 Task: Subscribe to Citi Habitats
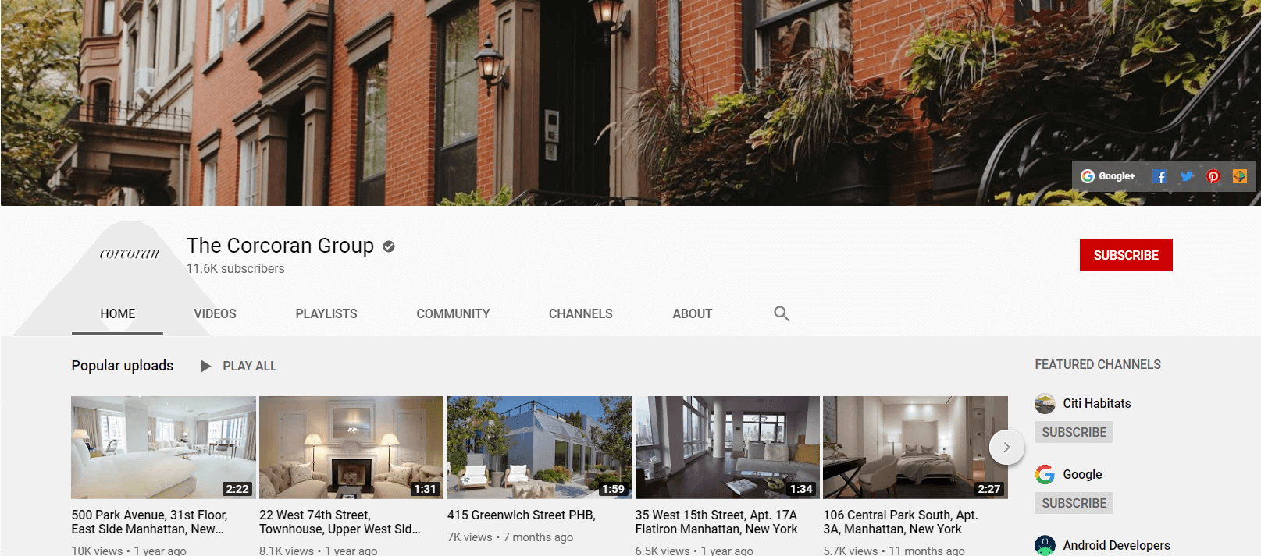pos(1074,432)
